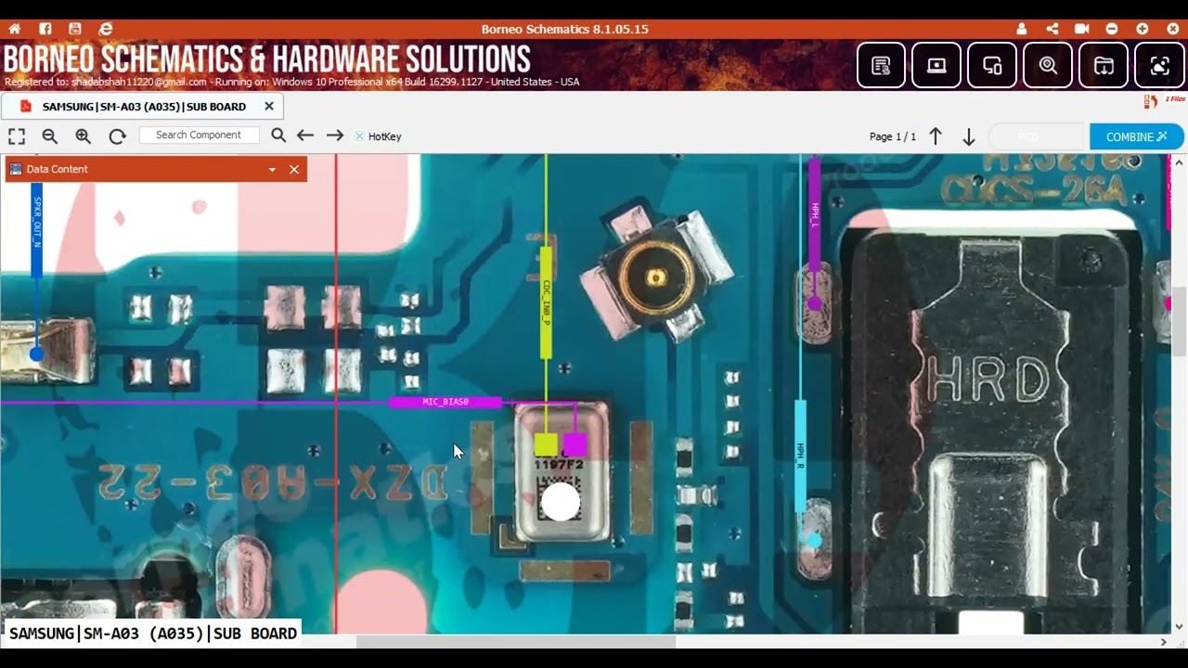Click the magenta pad on the microphone
This screenshot has width=1188, height=668.
pyautogui.click(x=575, y=444)
